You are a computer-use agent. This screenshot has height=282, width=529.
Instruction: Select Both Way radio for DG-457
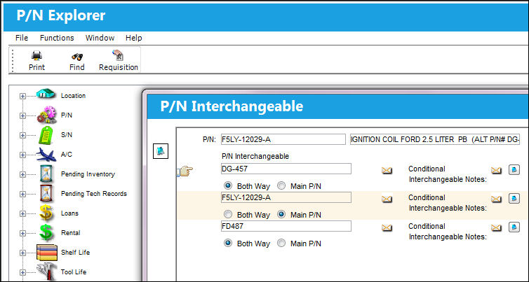[x=228, y=185]
